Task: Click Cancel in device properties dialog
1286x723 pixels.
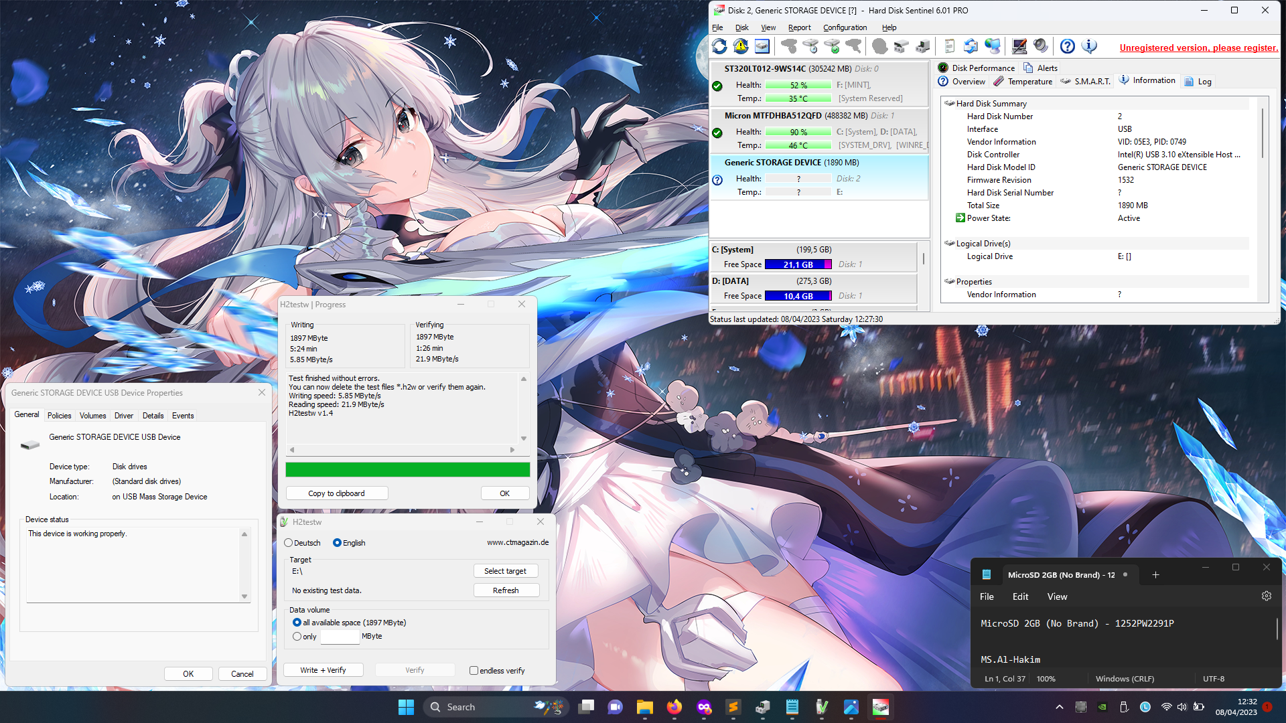Action: (x=242, y=674)
